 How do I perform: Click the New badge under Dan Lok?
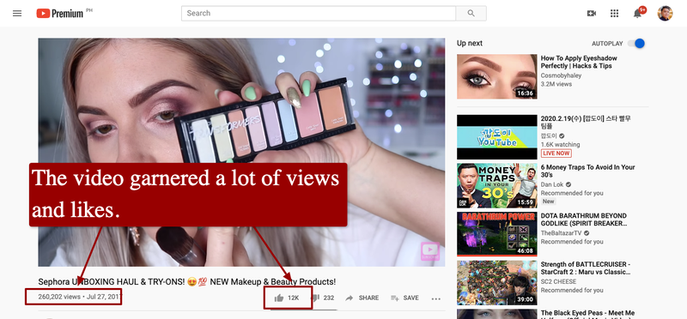click(549, 202)
